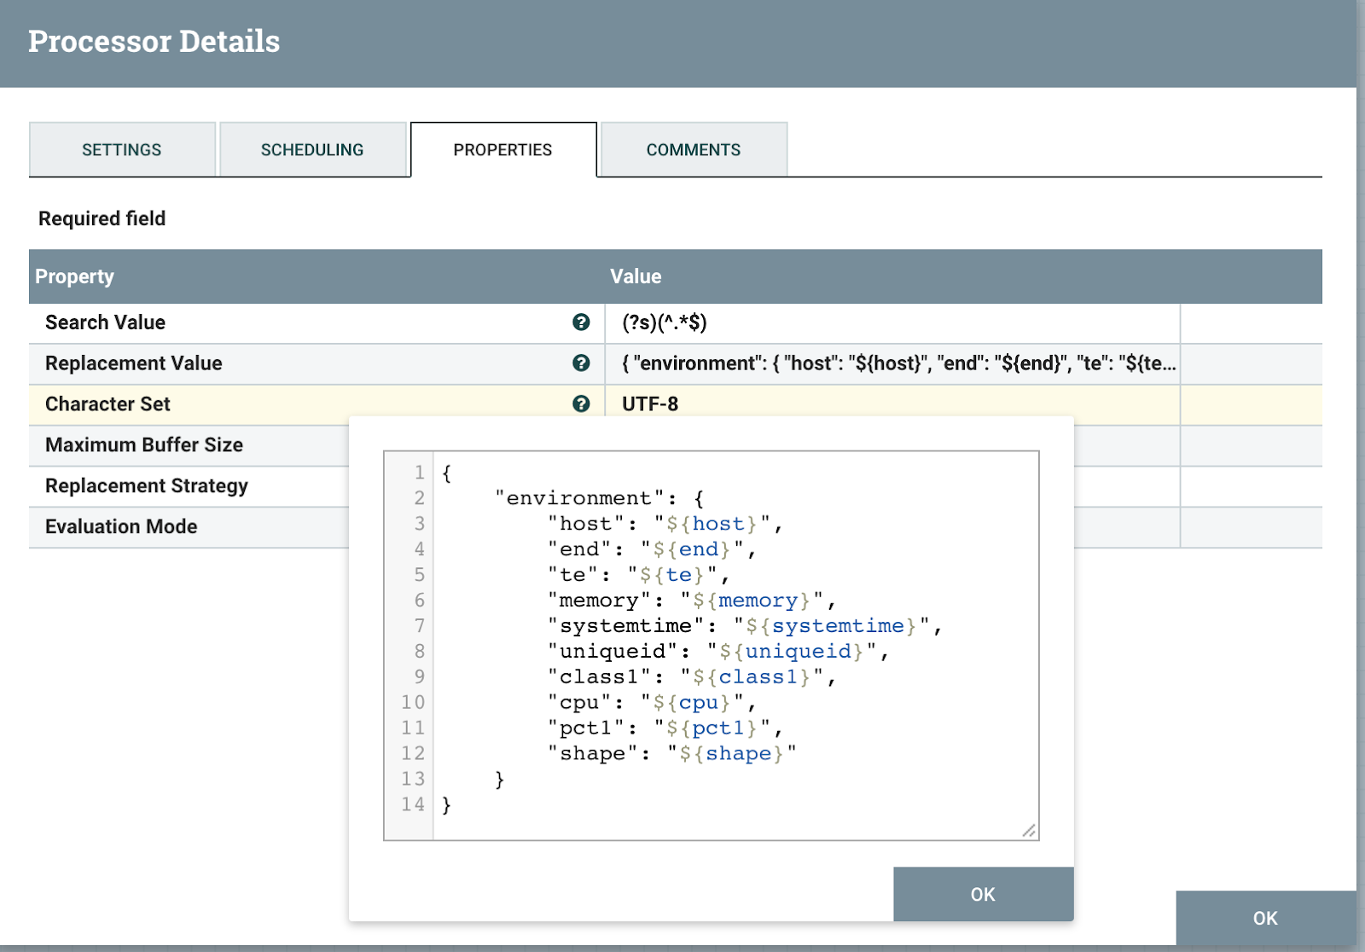Click the Value column header
The image size is (1365, 952).
[636, 276]
